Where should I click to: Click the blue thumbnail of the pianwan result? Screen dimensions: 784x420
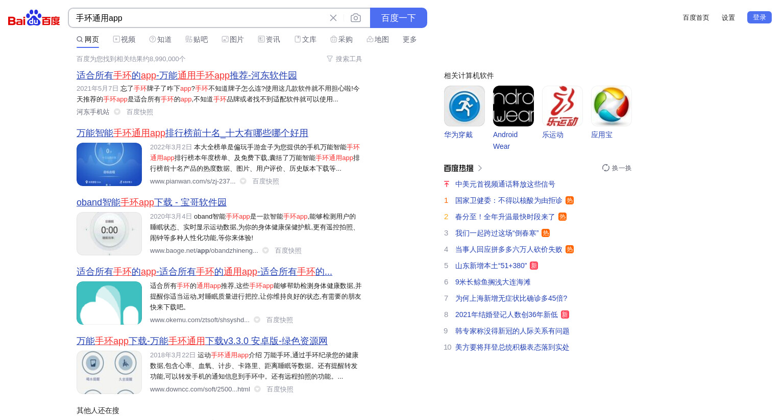point(109,164)
